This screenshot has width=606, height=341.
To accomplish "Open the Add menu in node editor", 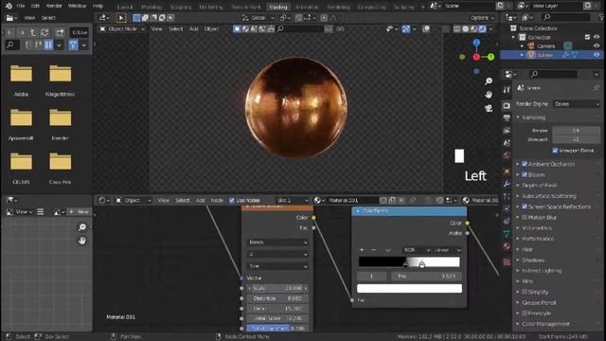I will pyautogui.click(x=200, y=200).
